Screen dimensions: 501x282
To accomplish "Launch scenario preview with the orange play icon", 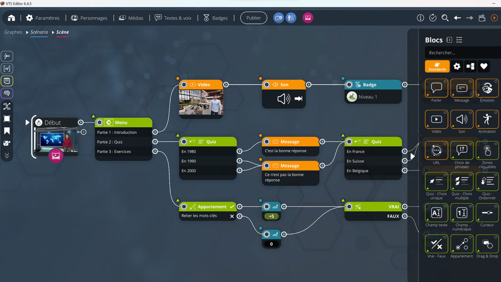I will [x=494, y=18].
